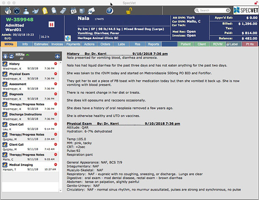Screen dimensions: 259x200
Task: Edit the Diagnosis note pencil icon
Action: [5, 94]
